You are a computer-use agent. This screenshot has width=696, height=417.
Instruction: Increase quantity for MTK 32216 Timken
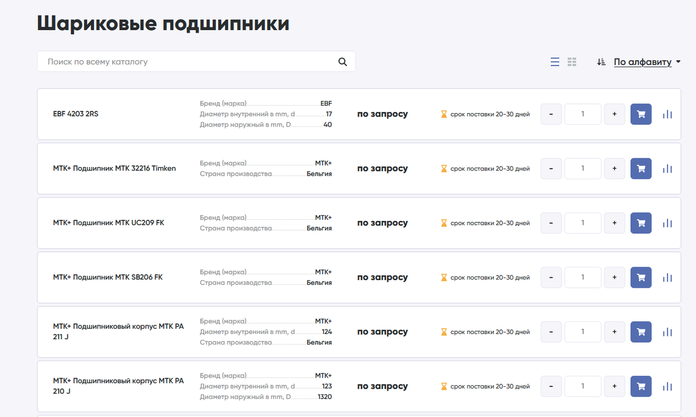point(614,169)
